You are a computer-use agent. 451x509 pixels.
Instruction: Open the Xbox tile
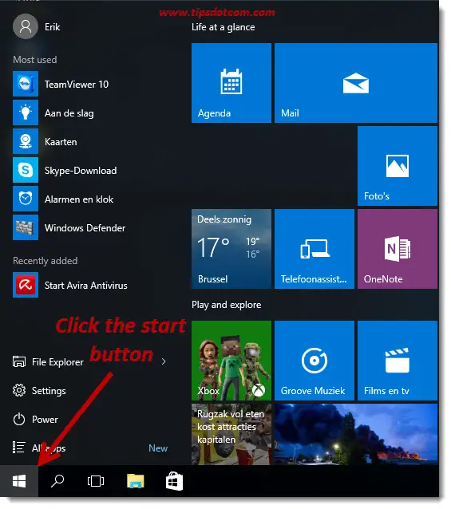(x=231, y=361)
